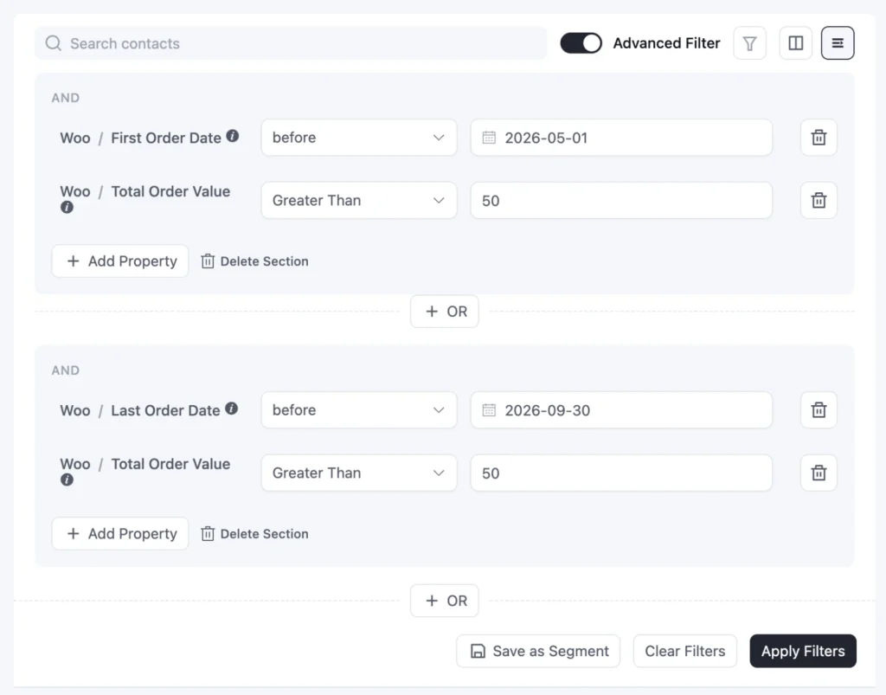
Task: Click the search magnifier icon
Action: pyautogui.click(x=53, y=43)
